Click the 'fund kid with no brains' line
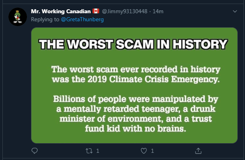 (136, 129)
